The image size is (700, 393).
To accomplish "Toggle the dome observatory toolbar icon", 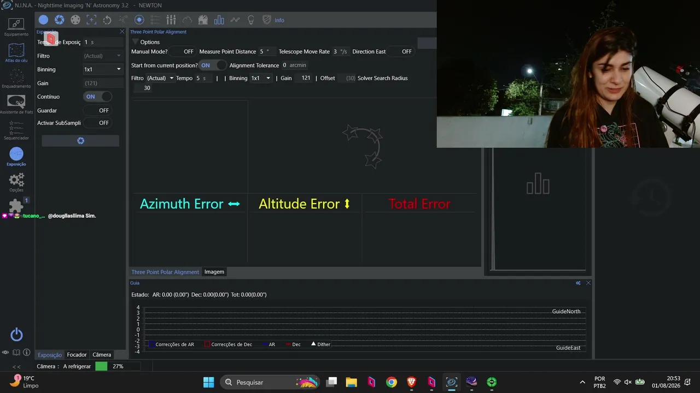I will [x=203, y=20].
